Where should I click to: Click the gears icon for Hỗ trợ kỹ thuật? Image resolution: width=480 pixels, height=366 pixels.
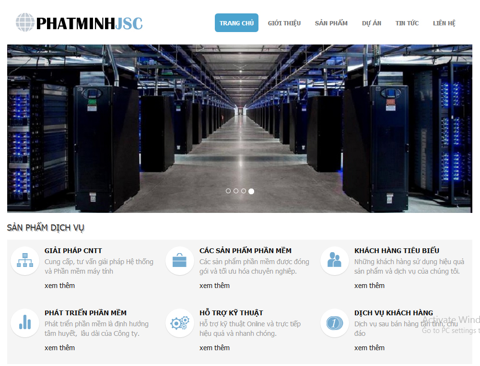coord(179,323)
